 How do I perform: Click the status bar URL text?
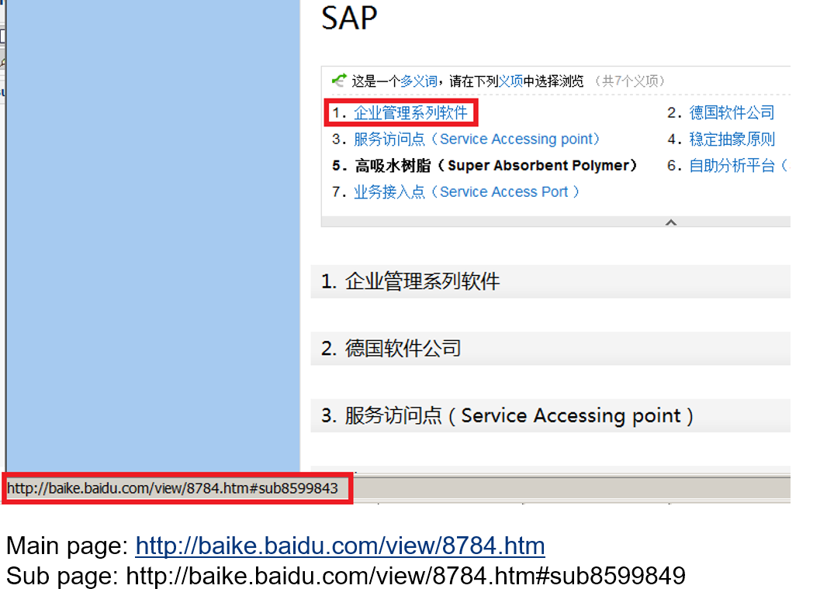click(172, 488)
